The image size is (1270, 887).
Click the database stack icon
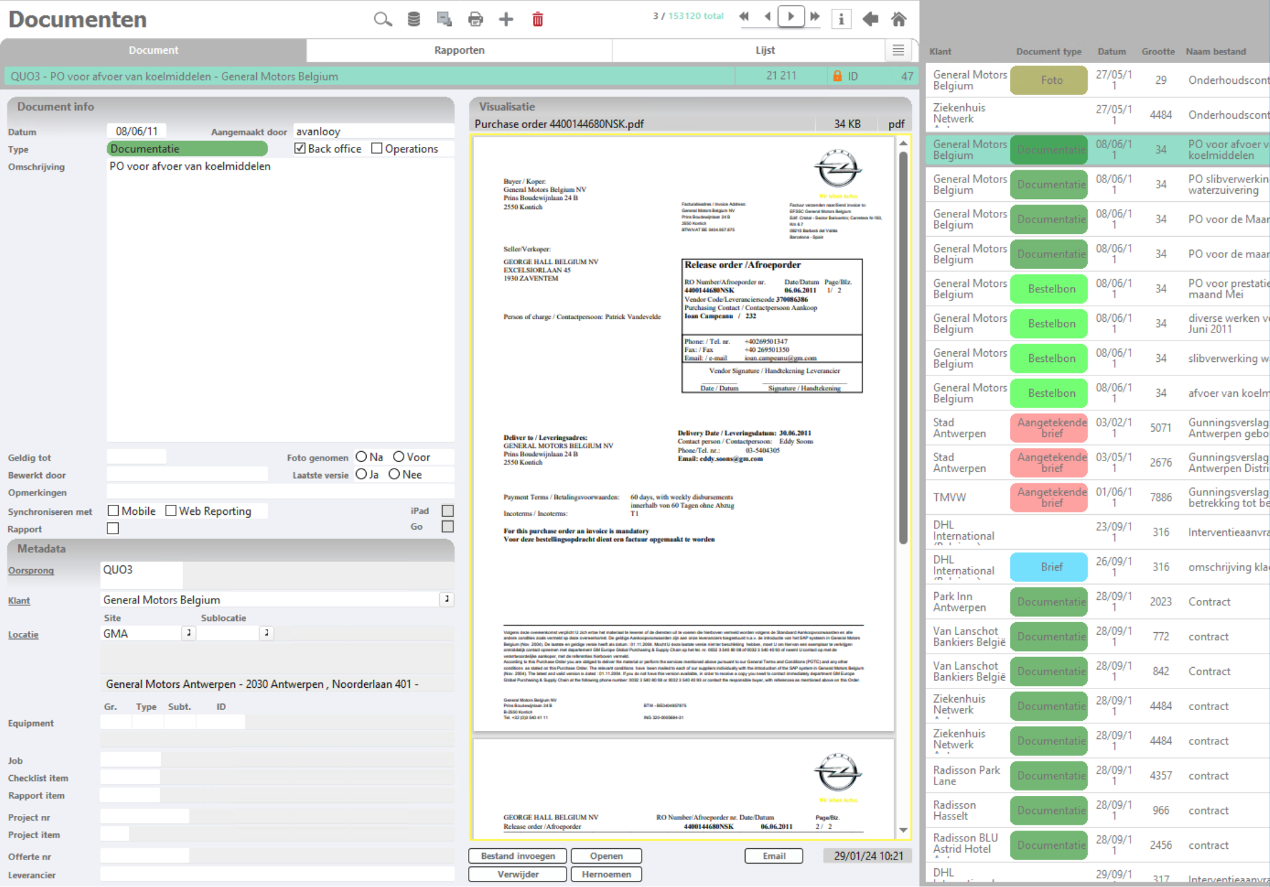(x=414, y=19)
